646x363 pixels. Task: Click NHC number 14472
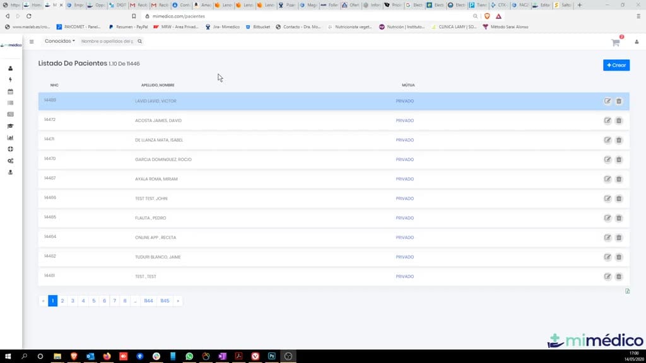point(49,120)
